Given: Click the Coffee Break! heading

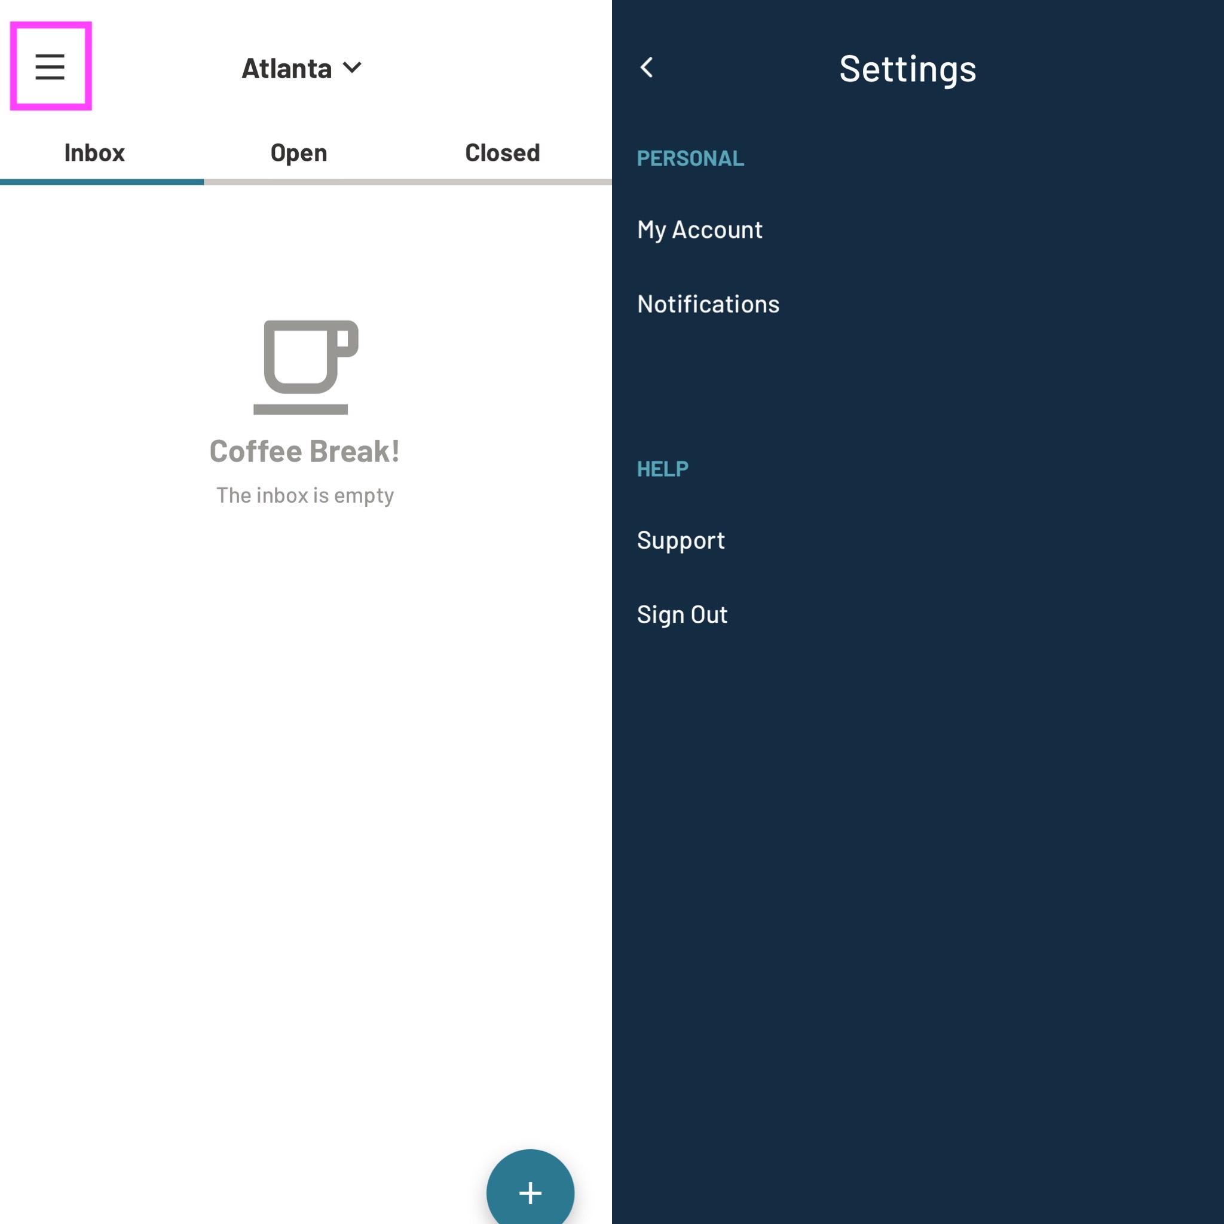Looking at the screenshot, I should coord(305,451).
